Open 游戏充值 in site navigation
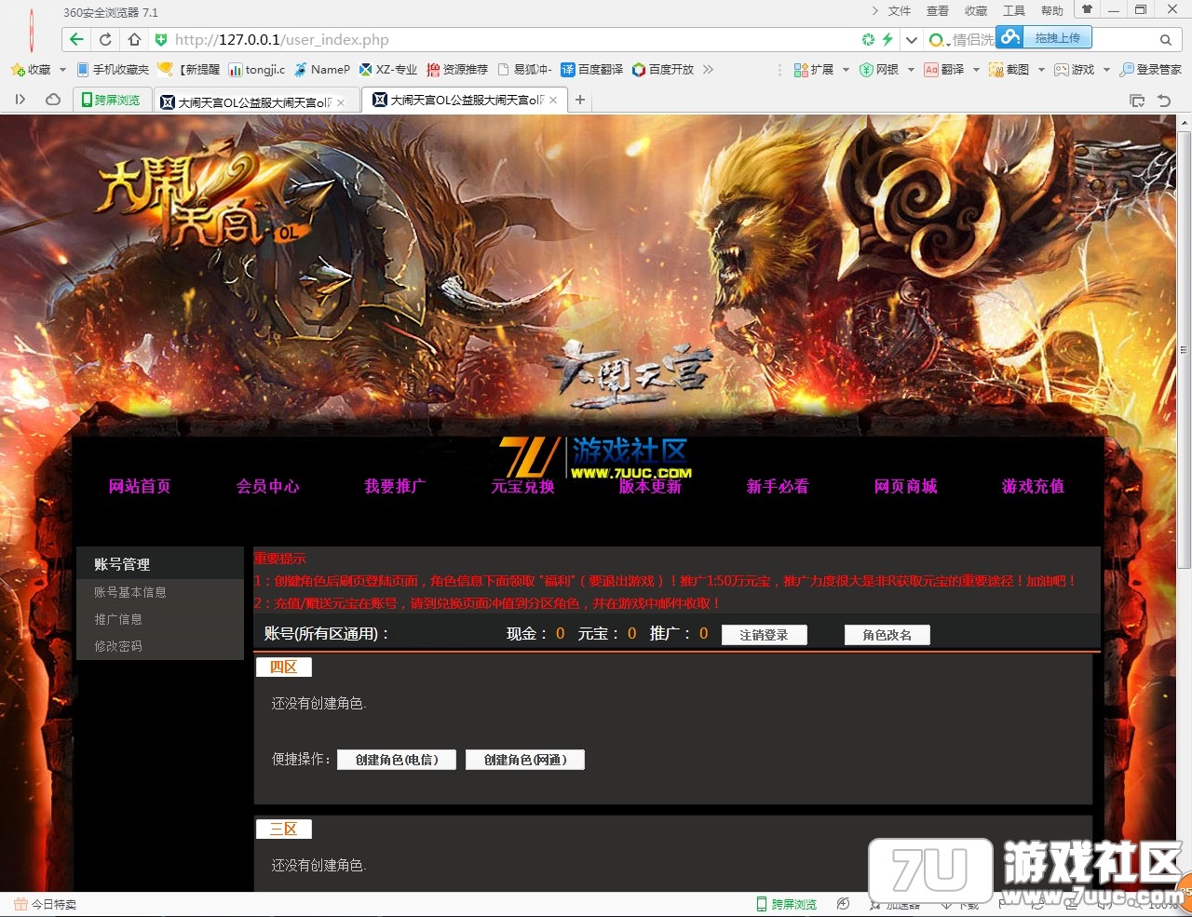The image size is (1192, 917). point(1034,486)
